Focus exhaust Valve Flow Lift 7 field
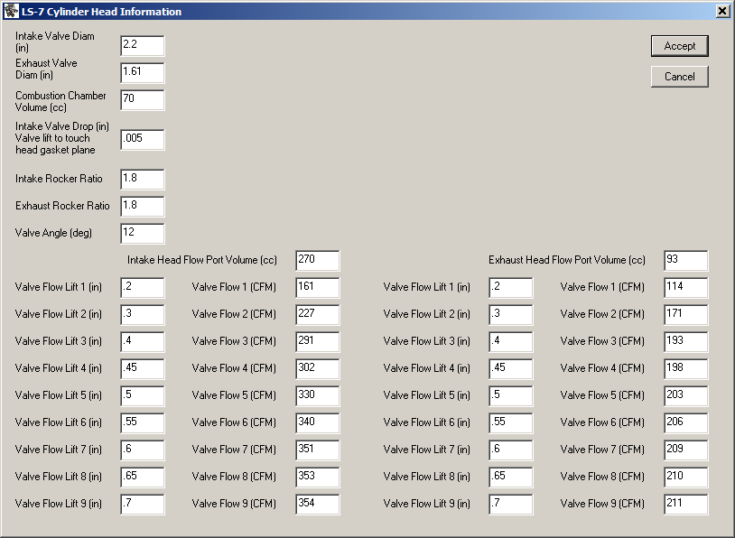This screenshot has height=538, width=735. 511,450
